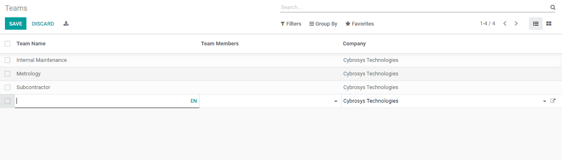Click the 1-4 / 4 pager text
562x160 pixels.
(487, 24)
